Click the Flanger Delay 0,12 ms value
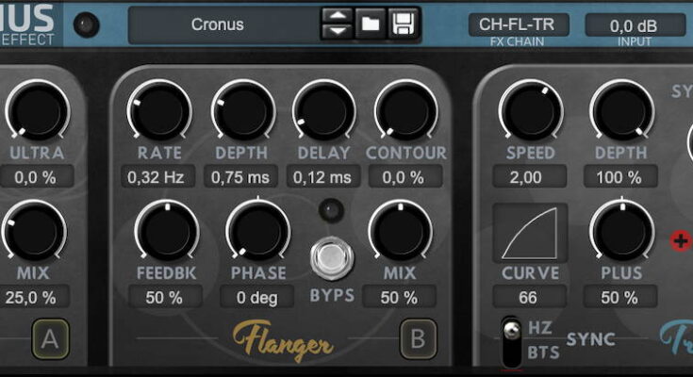This screenshot has width=693, height=377. [x=322, y=176]
